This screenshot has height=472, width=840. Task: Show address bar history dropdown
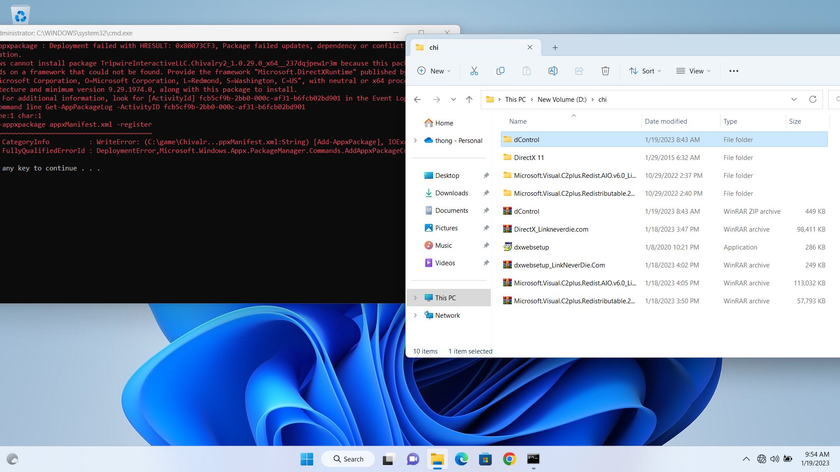coord(794,99)
